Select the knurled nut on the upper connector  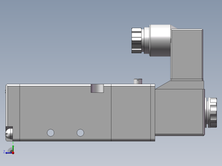point(137,40)
